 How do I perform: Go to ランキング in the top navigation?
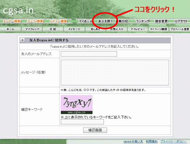143,21
